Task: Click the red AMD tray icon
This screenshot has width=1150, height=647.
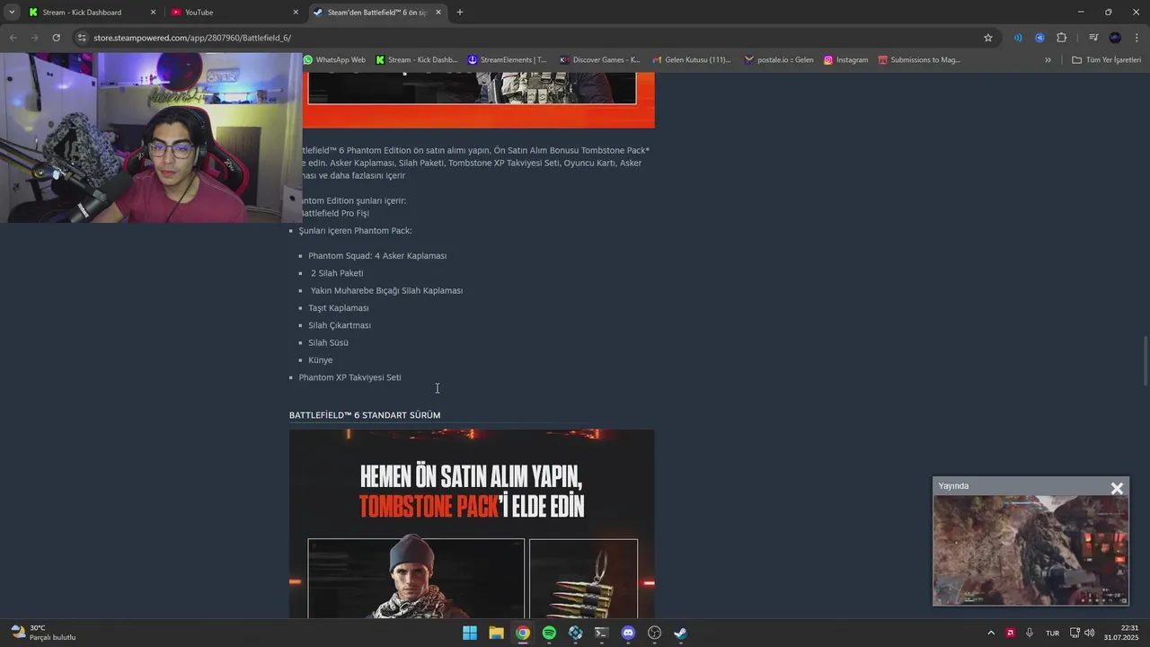Action: [x=1011, y=633]
